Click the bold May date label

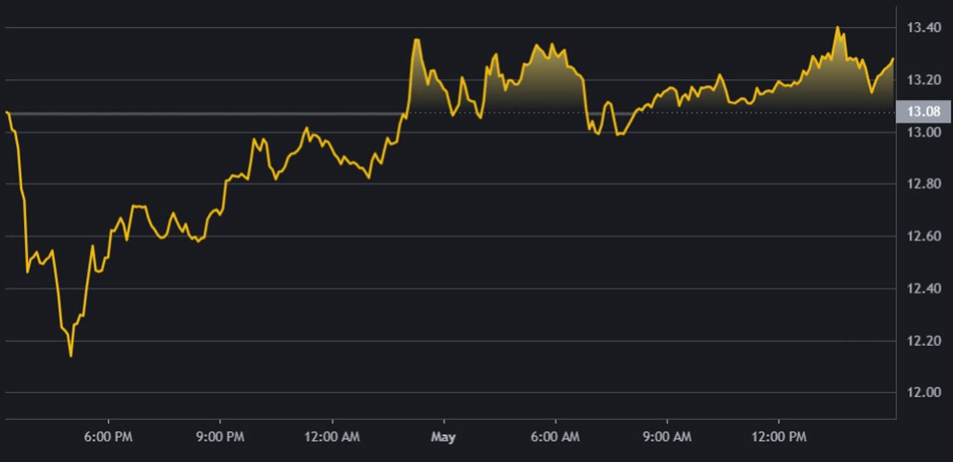(443, 437)
